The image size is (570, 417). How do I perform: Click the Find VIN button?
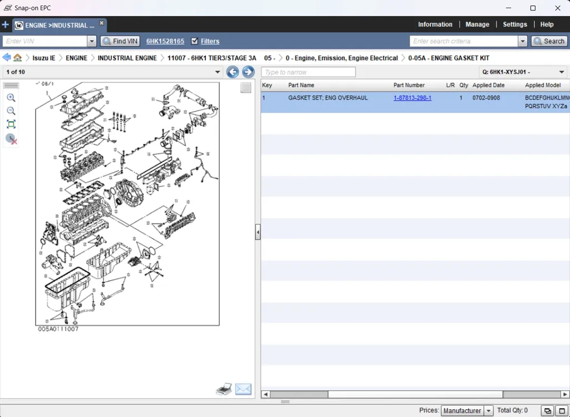click(x=120, y=41)
